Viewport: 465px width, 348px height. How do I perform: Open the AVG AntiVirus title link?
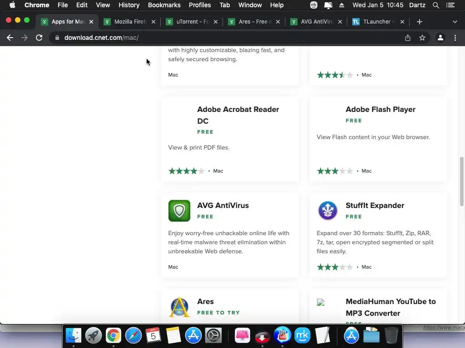pyautogui.click(x=223, y=205)
